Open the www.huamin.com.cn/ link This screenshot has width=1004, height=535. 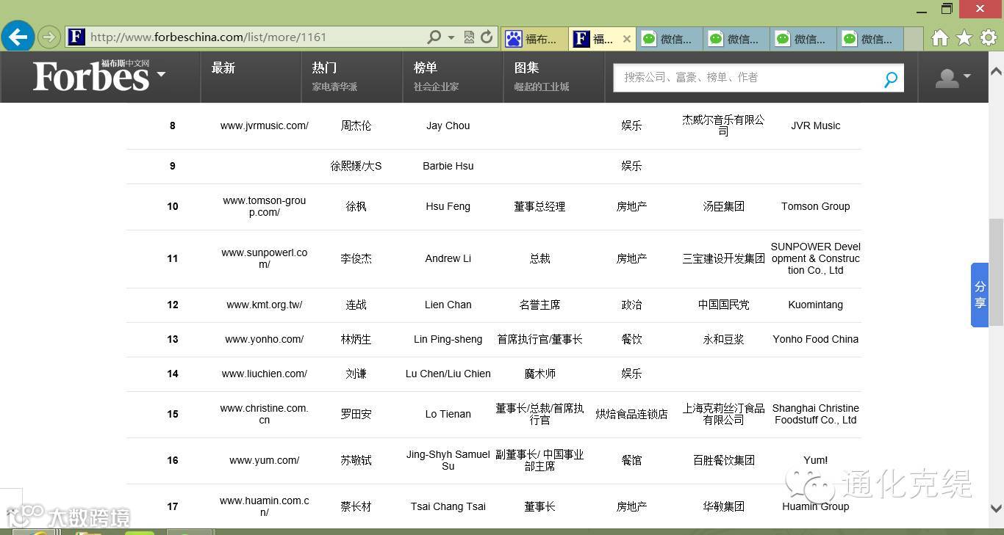tap(265, 506)
